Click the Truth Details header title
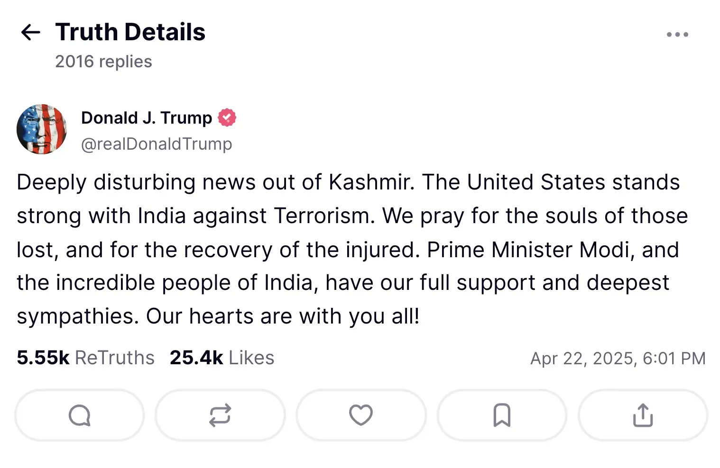Viewport: 720px width, 468px height. (x=130, y=32)
